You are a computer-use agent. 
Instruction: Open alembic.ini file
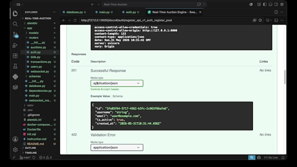click(x=34, y=120)
